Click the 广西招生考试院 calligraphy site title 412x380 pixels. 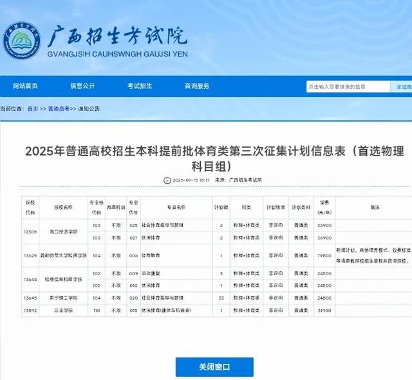pyautogui.click(x=117, y=36)
